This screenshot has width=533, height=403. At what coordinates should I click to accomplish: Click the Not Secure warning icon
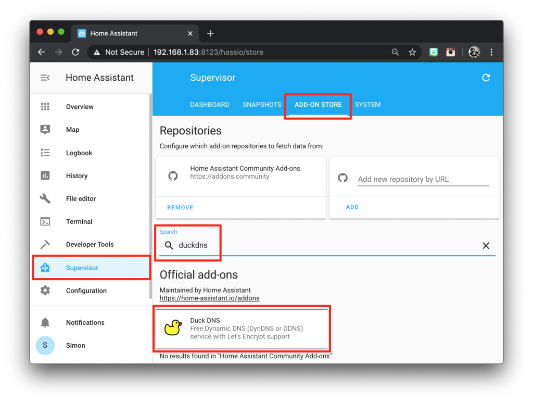coord(97,53)
